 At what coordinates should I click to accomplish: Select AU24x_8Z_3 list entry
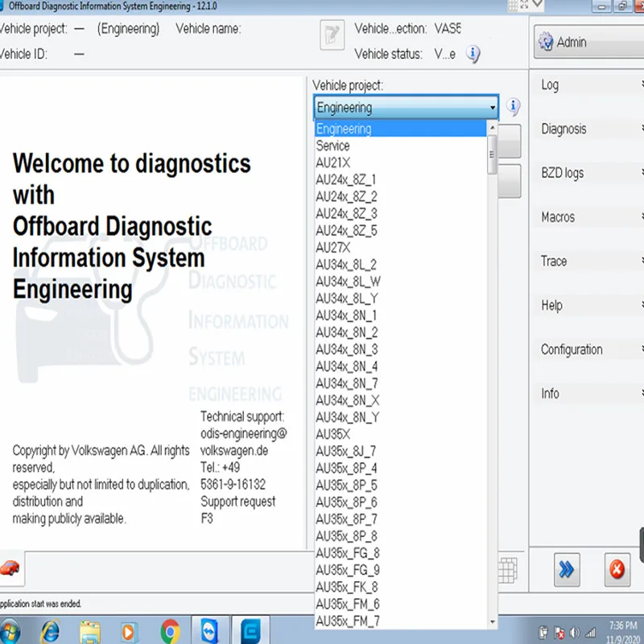tap(401, 213)
